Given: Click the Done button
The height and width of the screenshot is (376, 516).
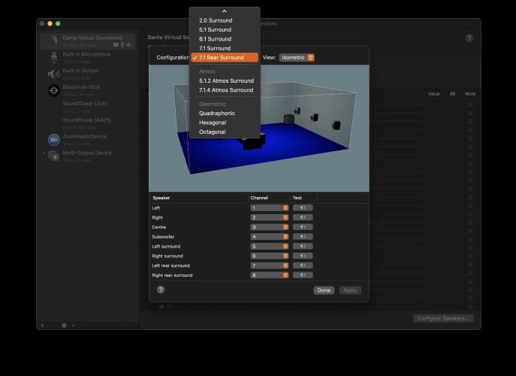Looking at the screenshot, I should click(x=324, y=290).
